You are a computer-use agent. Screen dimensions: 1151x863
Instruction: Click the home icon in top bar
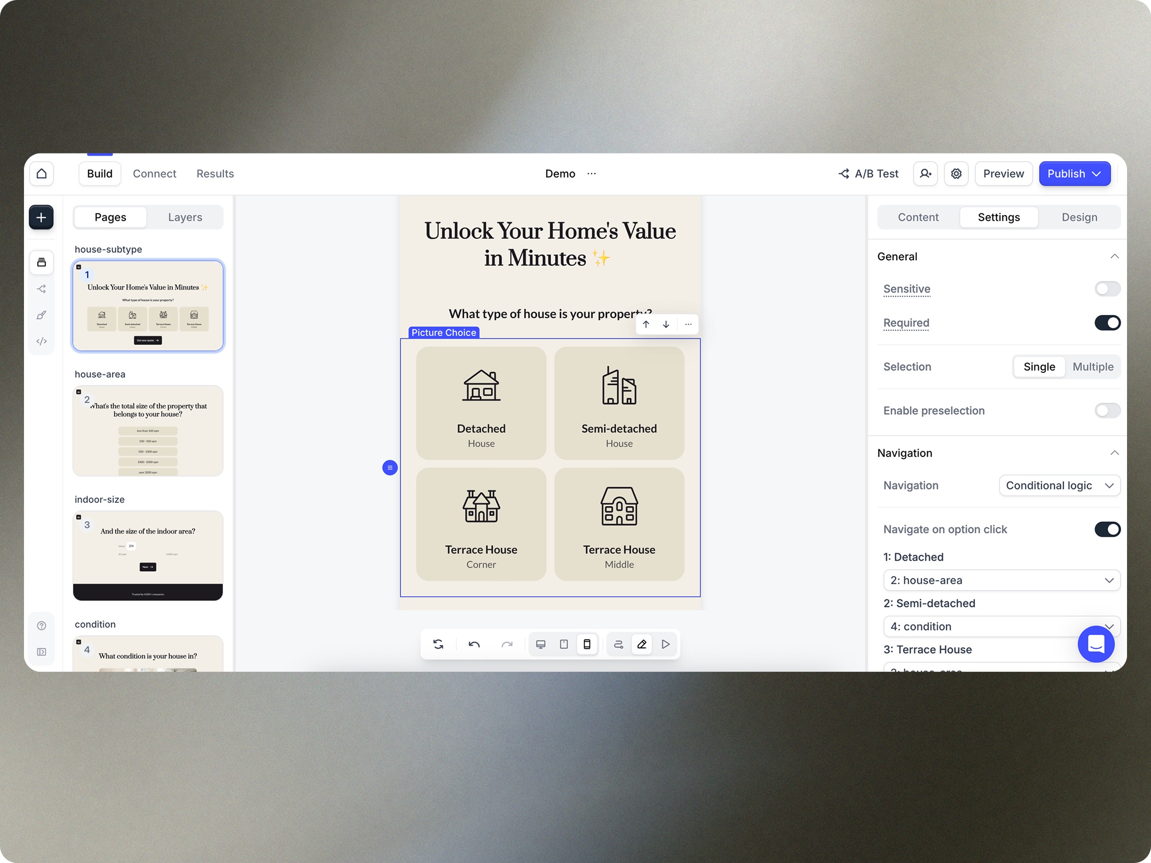tap(42, 174)
